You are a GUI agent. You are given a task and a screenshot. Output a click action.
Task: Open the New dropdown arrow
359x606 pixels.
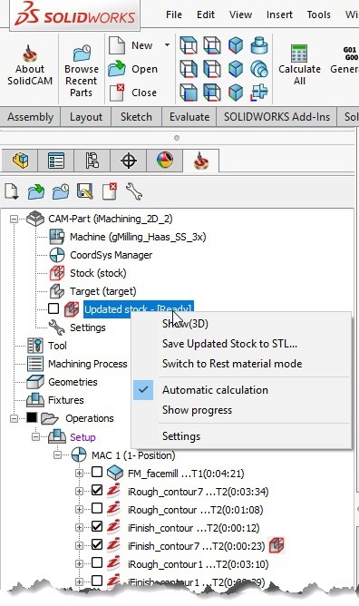[x=167, y=44]
